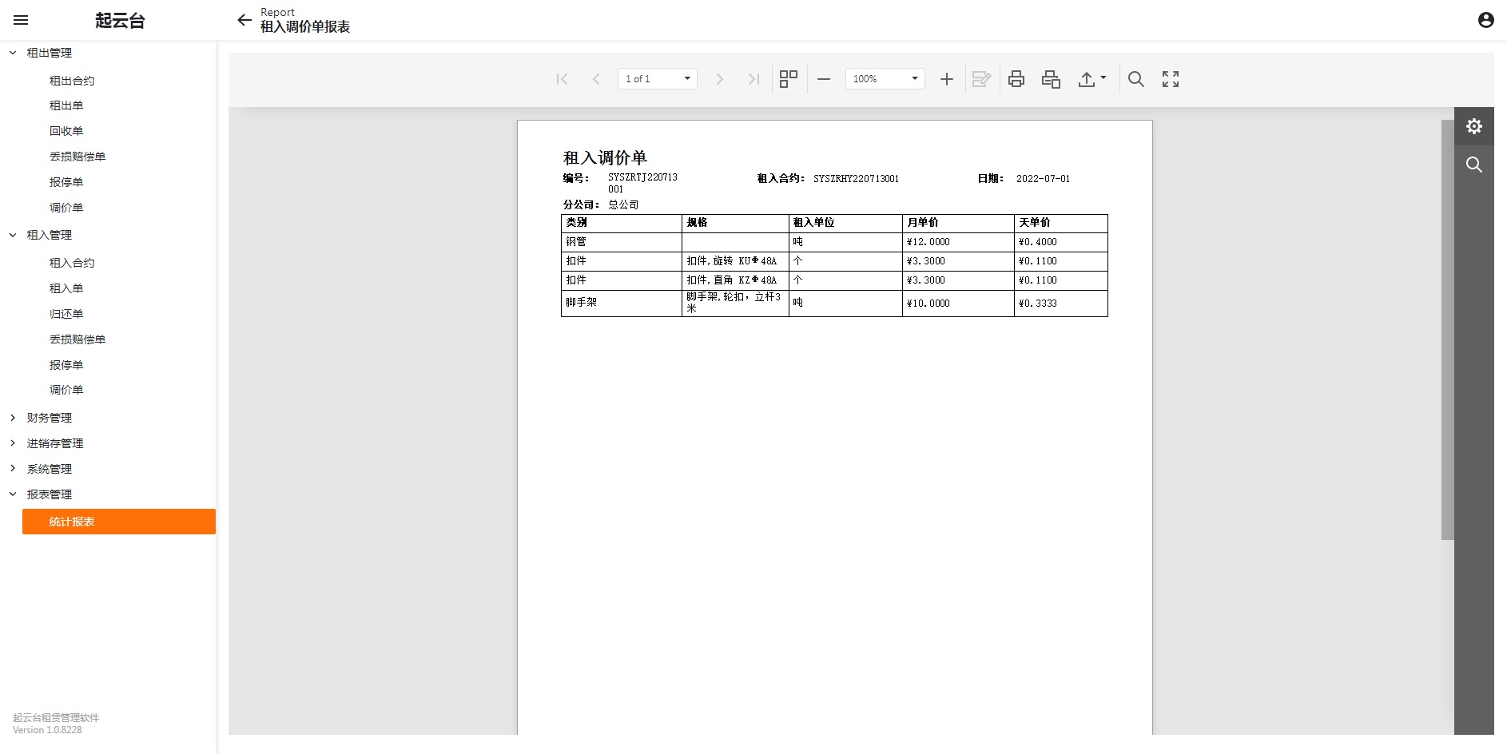Open 租出合约 menu item

click(72, 81)
